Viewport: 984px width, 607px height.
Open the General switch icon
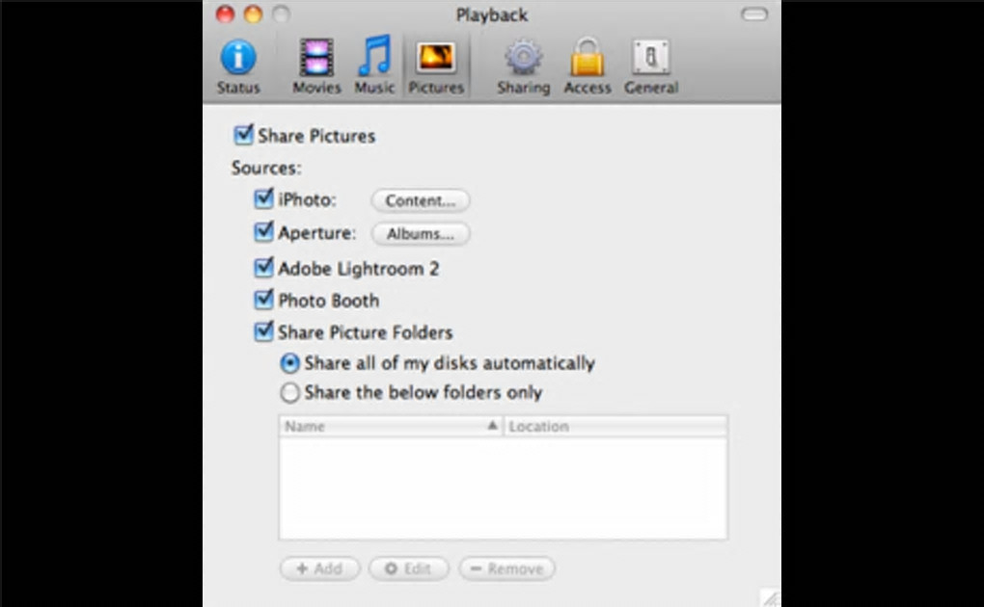(651, 57)
